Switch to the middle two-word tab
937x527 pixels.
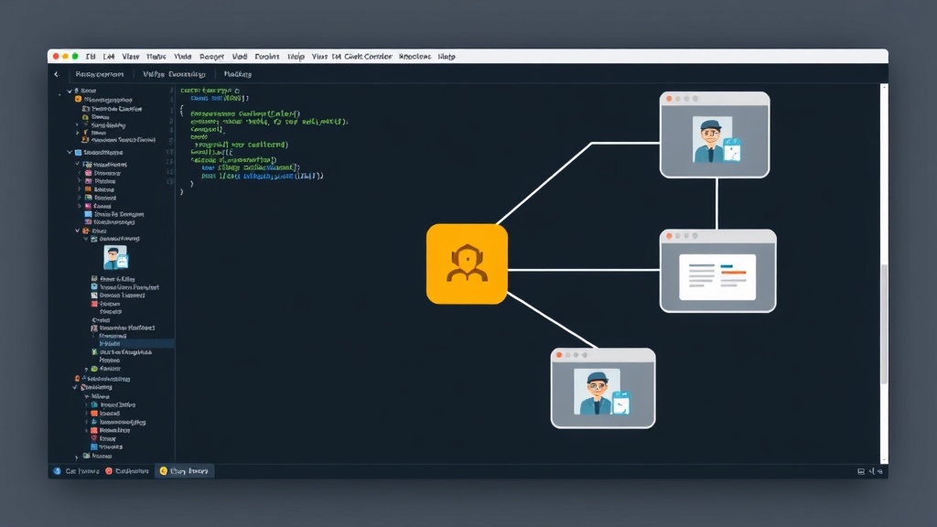(x=174, y=75)
